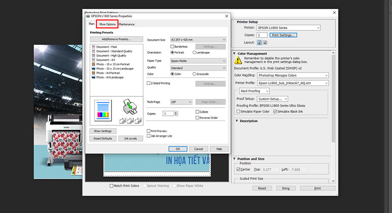Click Document - Fast preset icon

click(93, 47)
